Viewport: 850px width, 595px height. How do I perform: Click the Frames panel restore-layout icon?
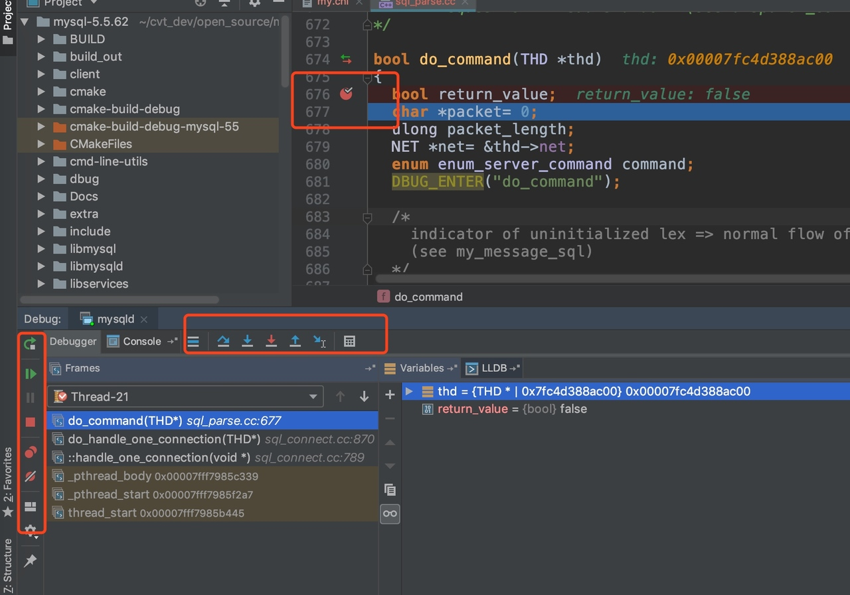370,368
